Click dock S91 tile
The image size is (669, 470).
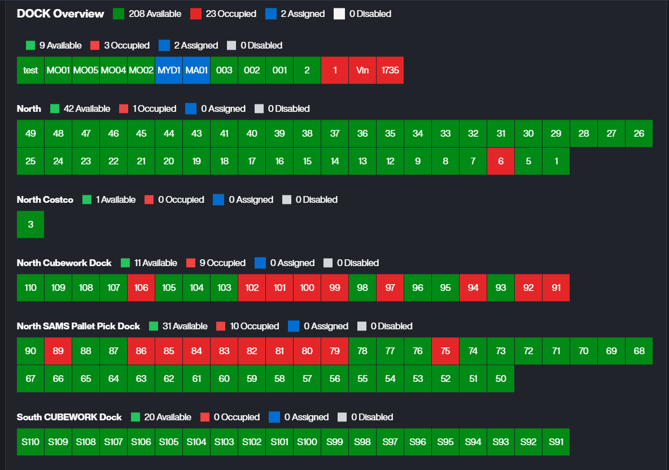point(556,442)
